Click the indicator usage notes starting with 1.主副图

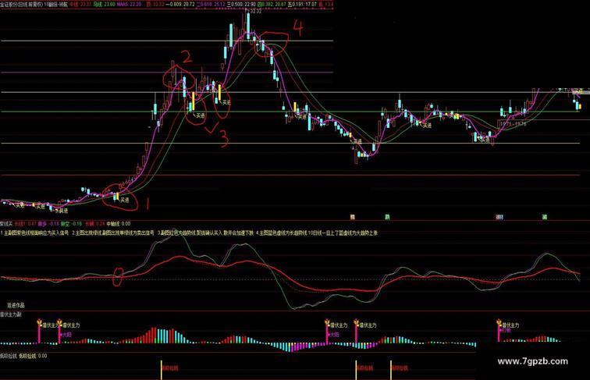pos(189,233)
